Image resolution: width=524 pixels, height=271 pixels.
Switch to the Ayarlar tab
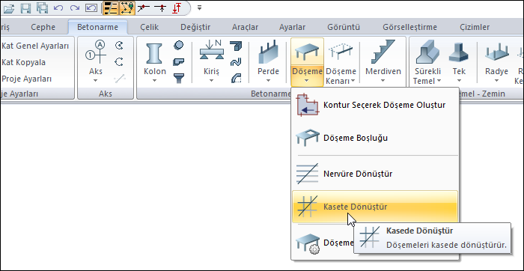click(x=293, y=27)
